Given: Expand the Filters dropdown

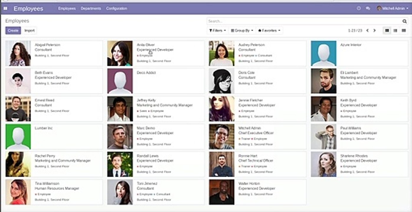Looking at the screenshot, I should click(x=218, y=30).
